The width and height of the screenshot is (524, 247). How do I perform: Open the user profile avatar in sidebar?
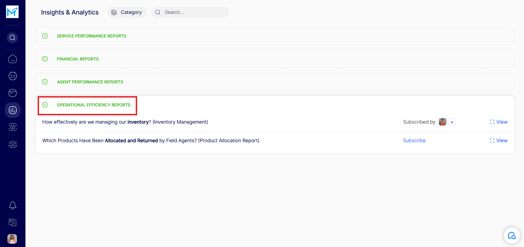pyautogui.click(x=12, y=239)
